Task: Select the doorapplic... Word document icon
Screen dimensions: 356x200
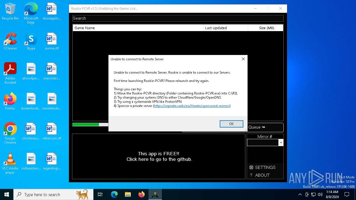Action: 52,12
